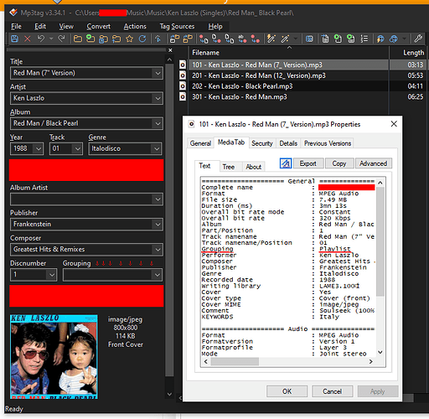Open the Tag Sources menu
429x419 pixels.
(177, 27)
